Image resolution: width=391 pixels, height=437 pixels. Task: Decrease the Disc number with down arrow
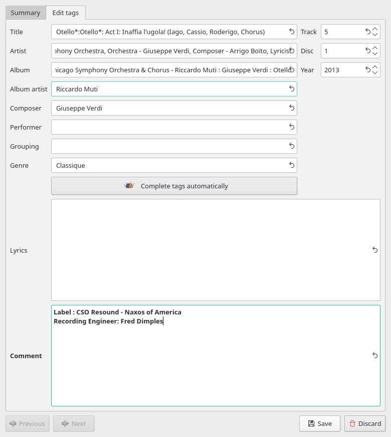pyautogui.click(x=375, y=54)
